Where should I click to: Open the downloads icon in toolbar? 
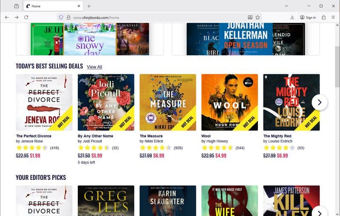coord(292,17)
